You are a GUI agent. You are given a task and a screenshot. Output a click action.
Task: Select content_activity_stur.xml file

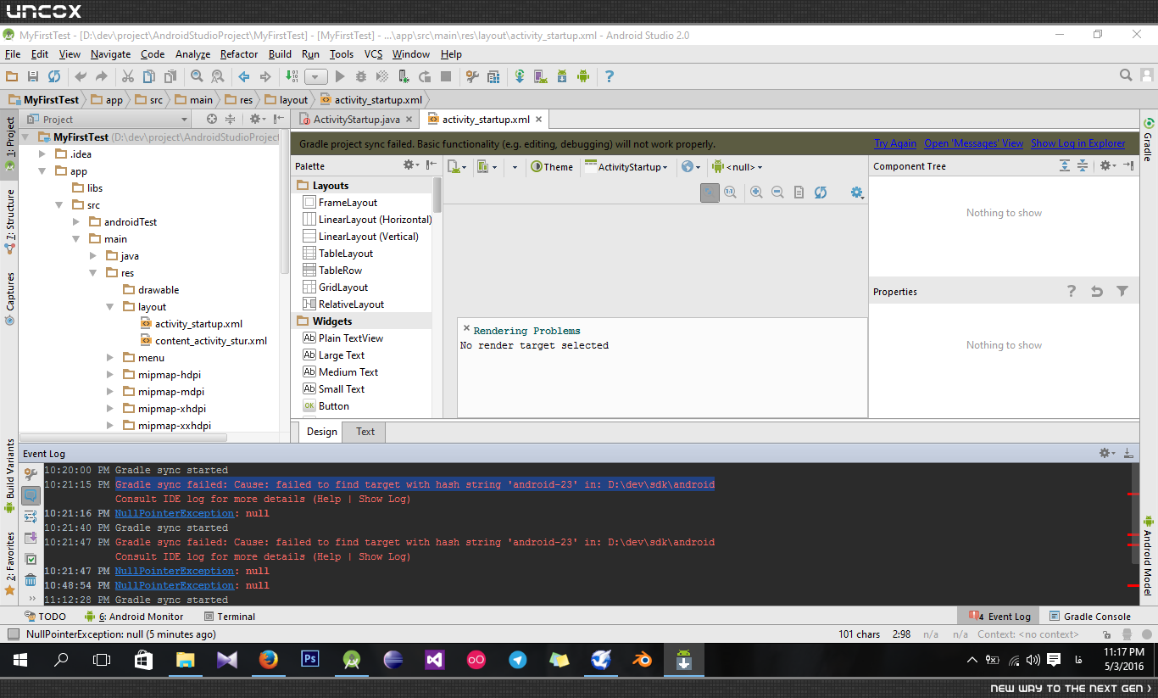coord(203,341)
